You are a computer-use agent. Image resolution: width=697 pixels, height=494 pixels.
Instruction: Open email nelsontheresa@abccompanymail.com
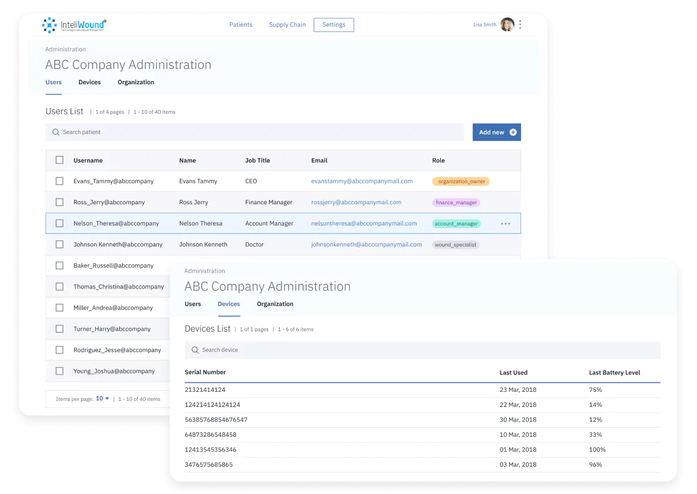[364, 223]
